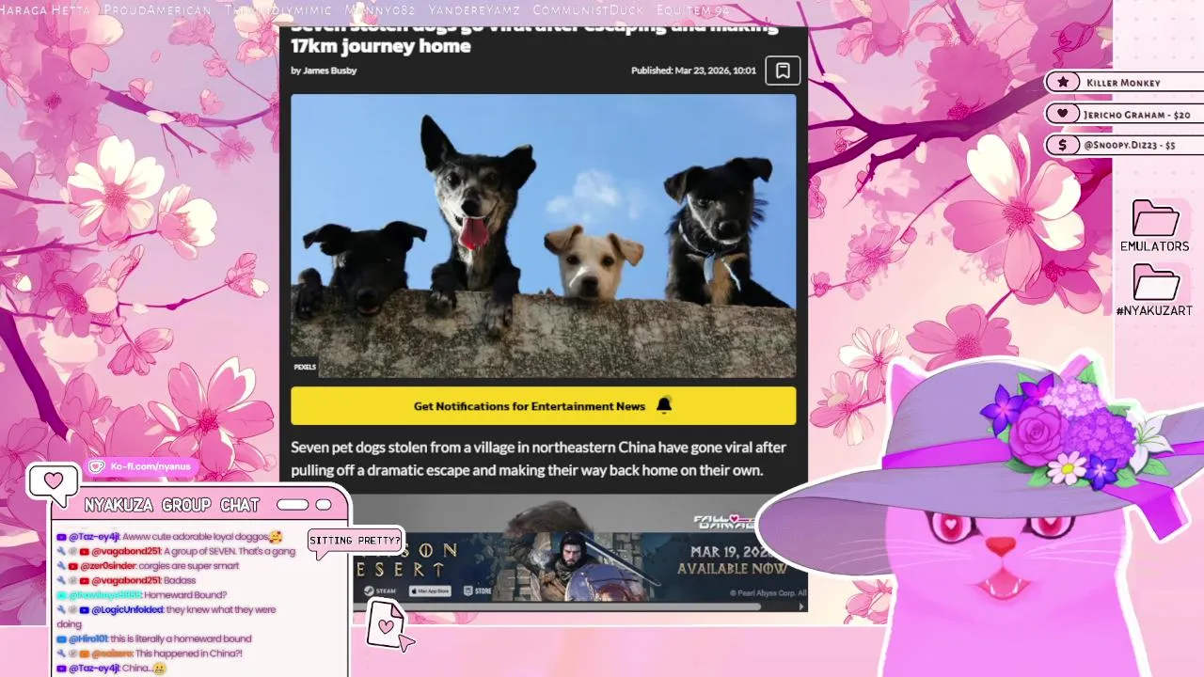Bookmark the article with the save icon
The width and height of the screenshot is (1204, 677).
coord(783,71)
